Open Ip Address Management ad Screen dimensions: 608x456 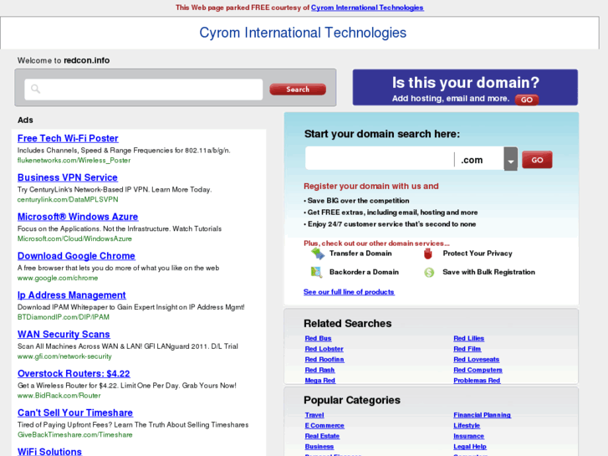pyautogui.click(x=72, y=295)
